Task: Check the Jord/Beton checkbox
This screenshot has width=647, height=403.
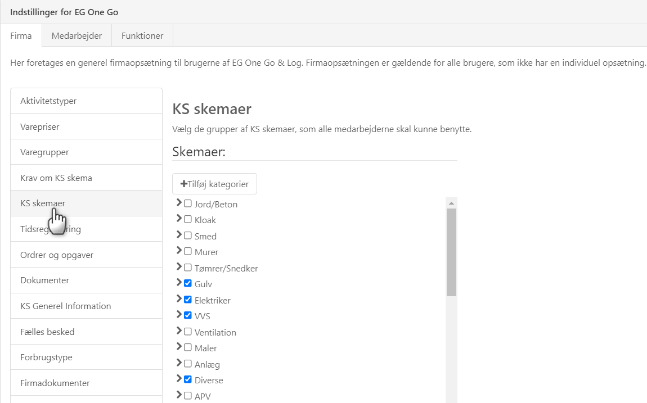Action: (x=188, y=204)
